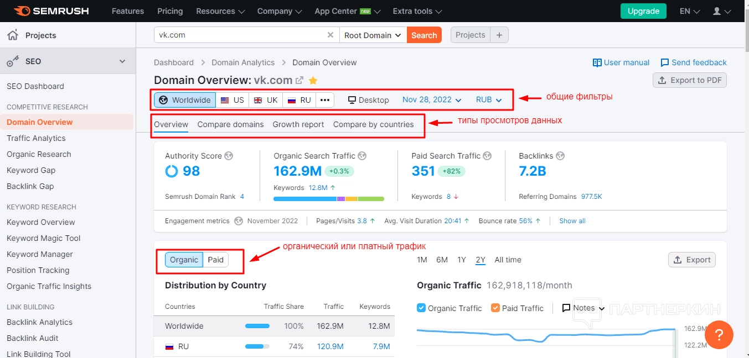Click the yellow favorite star icon
This screenshot has width=749, height=358.
click(313, 80)
